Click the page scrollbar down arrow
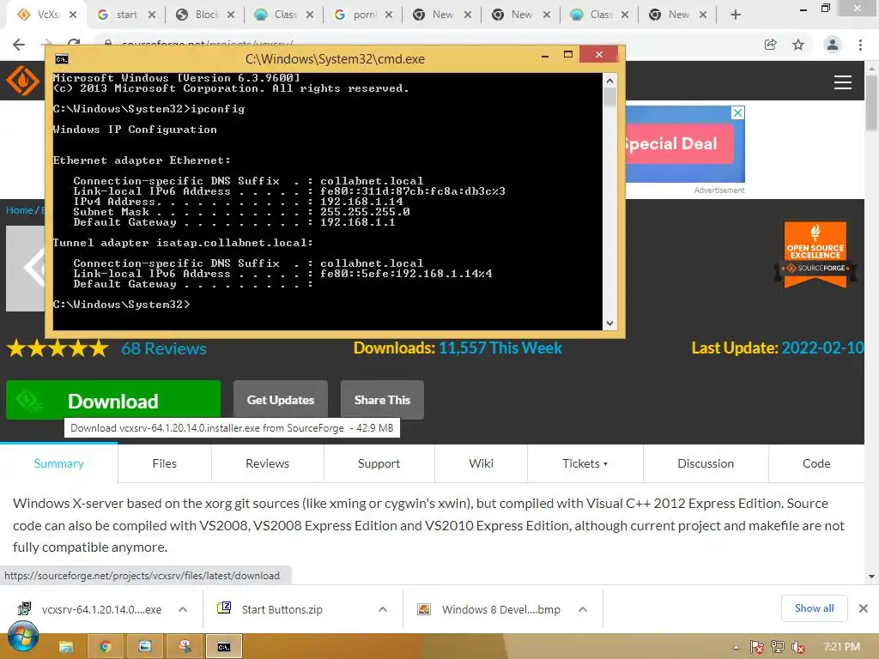This screenshot has height=659, width=879. point(871,576)
